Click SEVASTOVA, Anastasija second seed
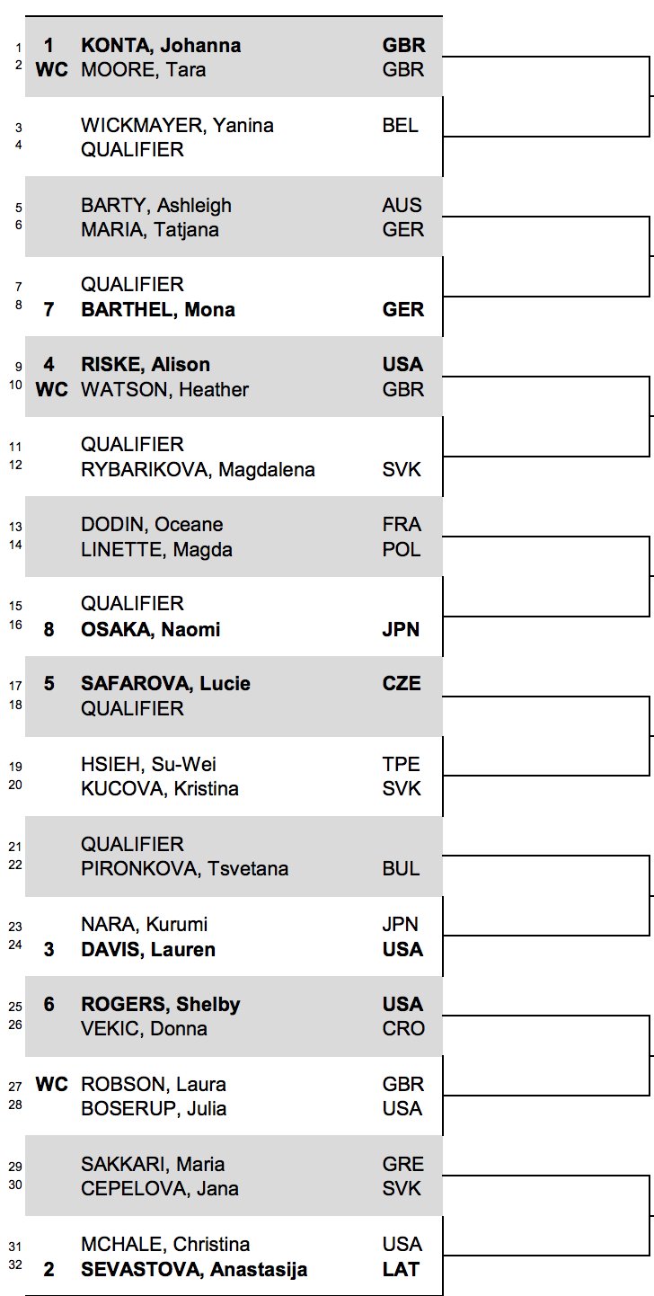The width and height of the screenshot is (654, 1296). coord(194,1270)
